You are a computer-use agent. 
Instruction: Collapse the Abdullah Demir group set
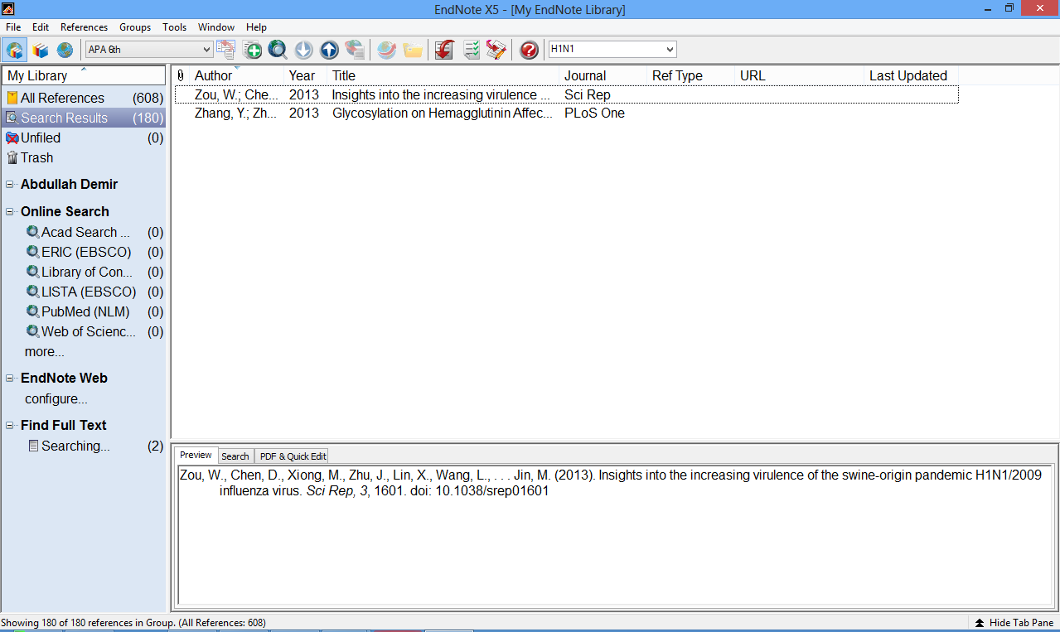[x=10, y=185]
